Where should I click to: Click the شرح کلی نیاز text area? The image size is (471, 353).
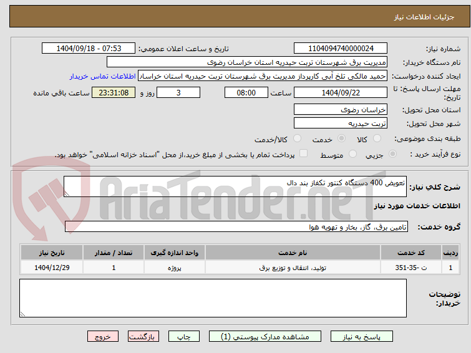[x=235, y=186]
